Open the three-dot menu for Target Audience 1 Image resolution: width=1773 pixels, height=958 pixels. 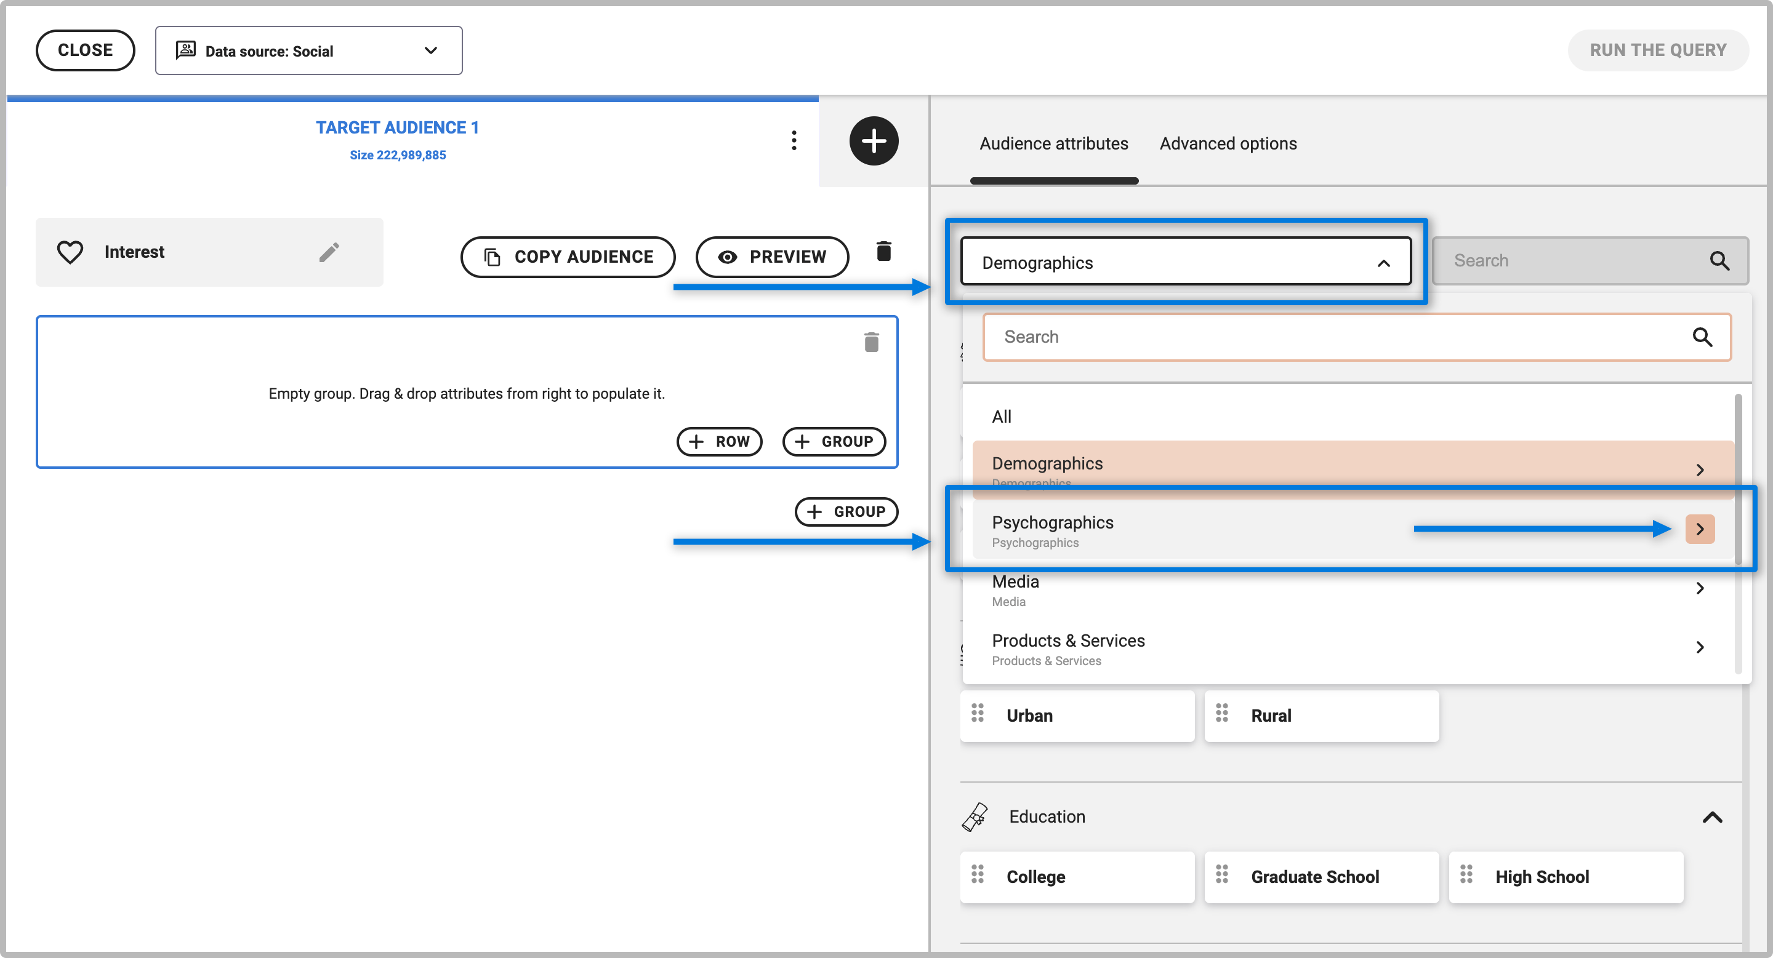[794, 140]
